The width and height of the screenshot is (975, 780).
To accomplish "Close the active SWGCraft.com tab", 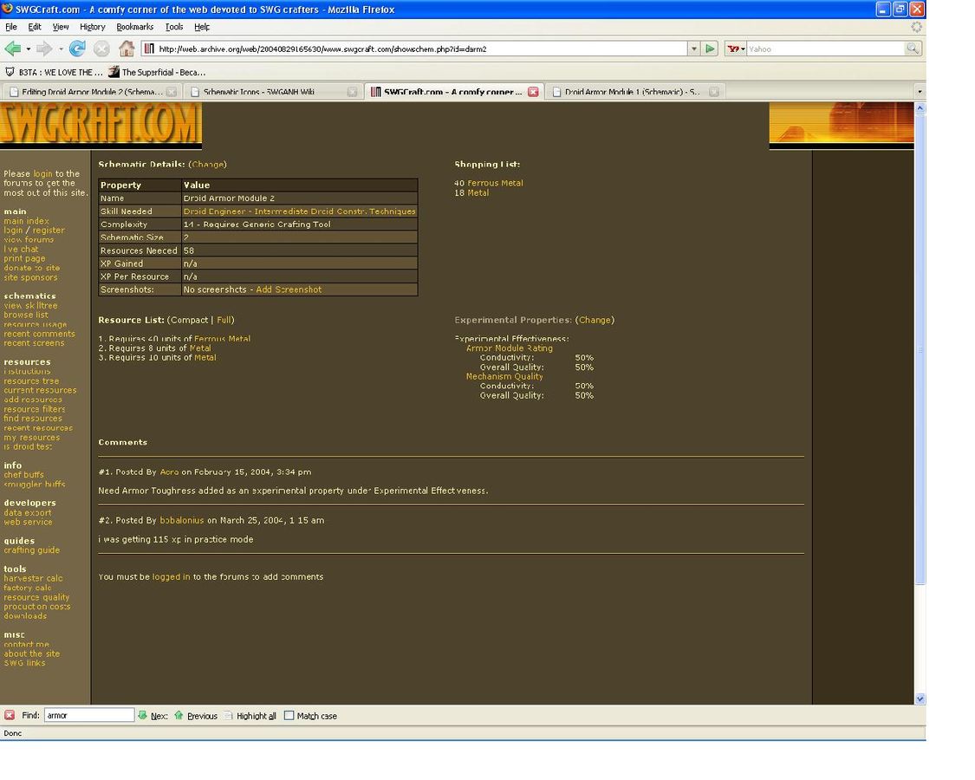I will point(533,92).
